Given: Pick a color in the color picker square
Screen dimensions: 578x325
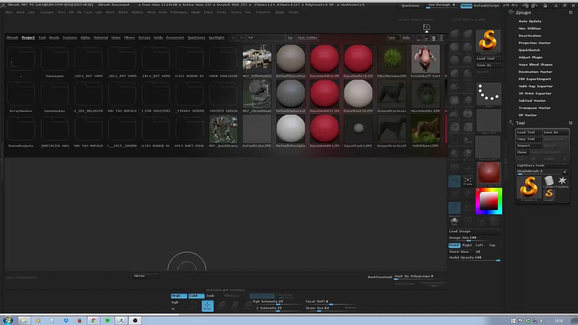Looking at the screenshot, I should tap(488, 201).
